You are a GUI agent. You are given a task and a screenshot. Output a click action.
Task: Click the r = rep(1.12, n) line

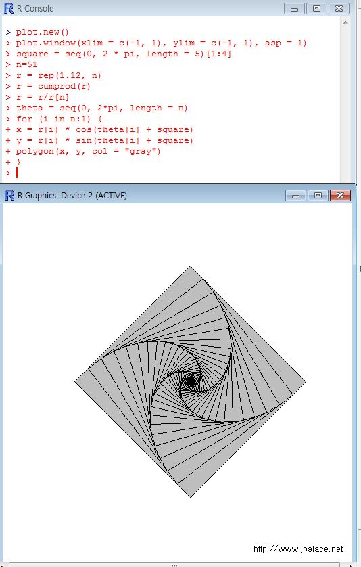(59, 76)
